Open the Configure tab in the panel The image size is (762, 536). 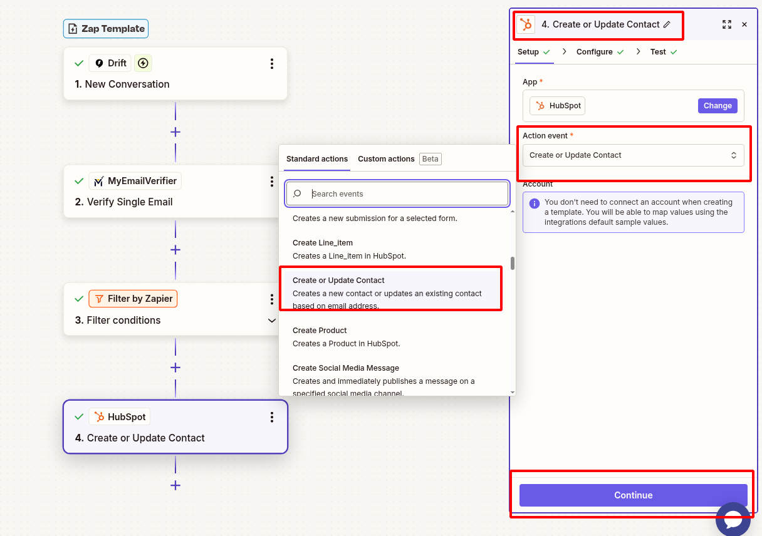coord(594,52)
